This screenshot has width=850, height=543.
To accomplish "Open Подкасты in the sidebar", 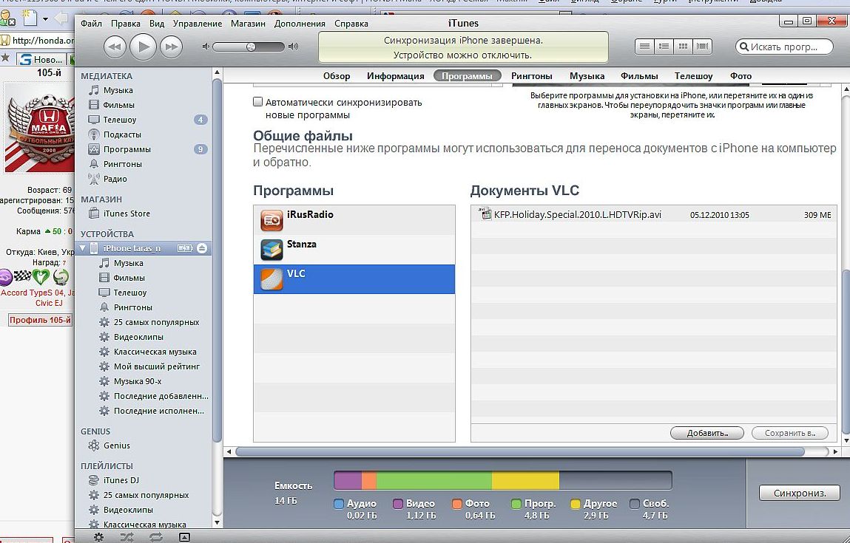I will [x=122, y=134].
